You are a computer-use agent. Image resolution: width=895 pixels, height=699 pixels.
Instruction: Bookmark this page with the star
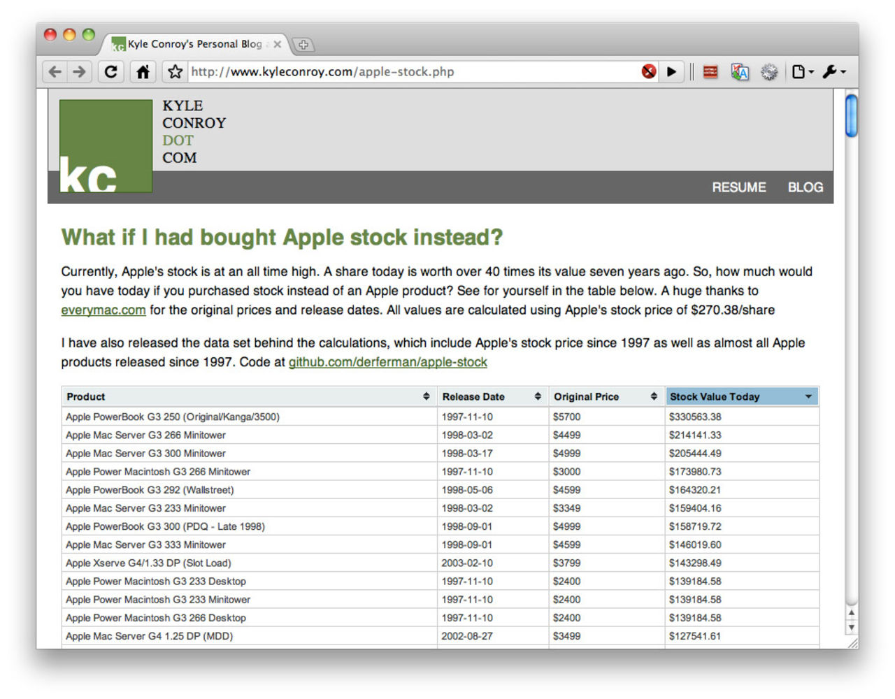click(x=175, y=71)
